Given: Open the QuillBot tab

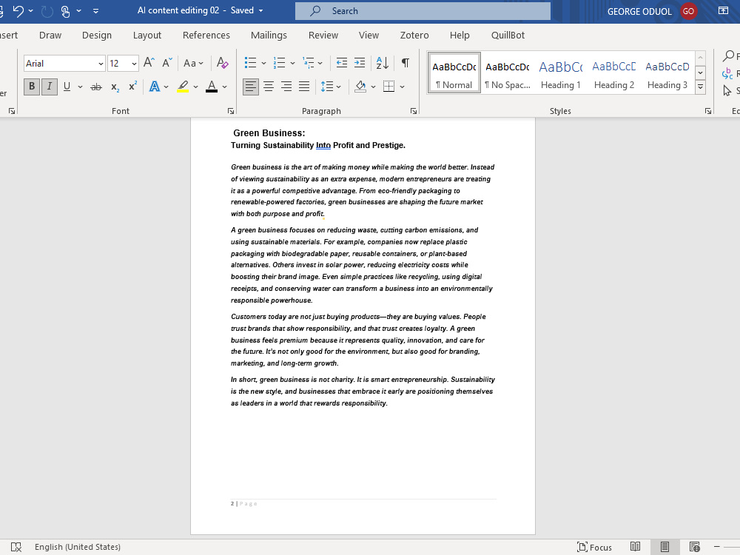Looking at the screenshot, I should coord(508,36).
